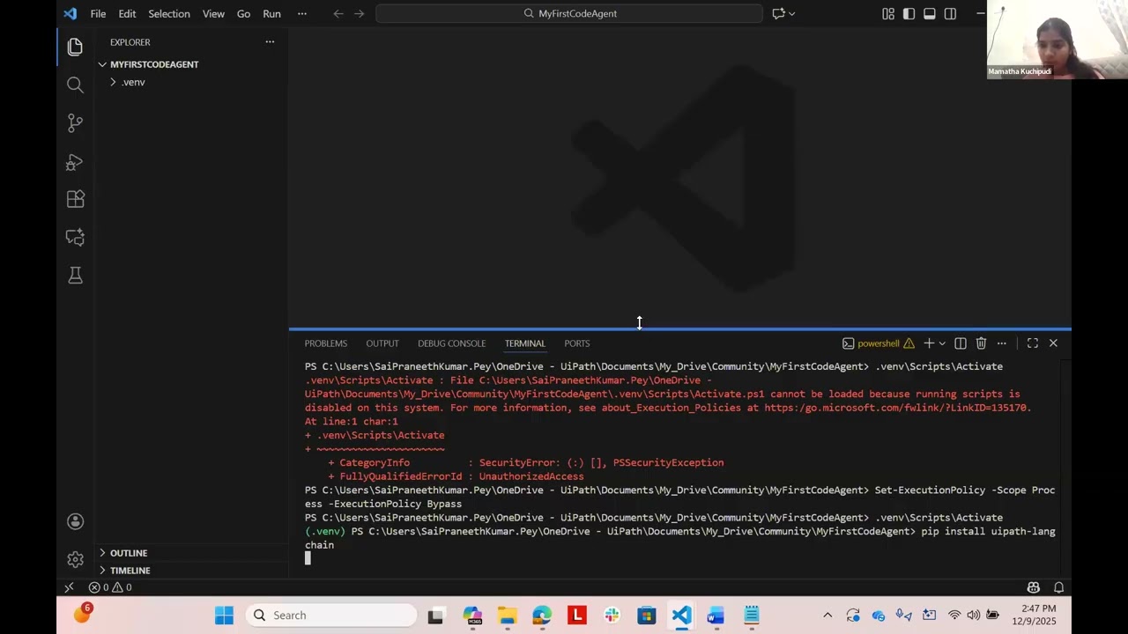The height and width of the screenshot is (634, 1128).
Task: Click the Windows taskbar Search box
Action: pos(332,616)
